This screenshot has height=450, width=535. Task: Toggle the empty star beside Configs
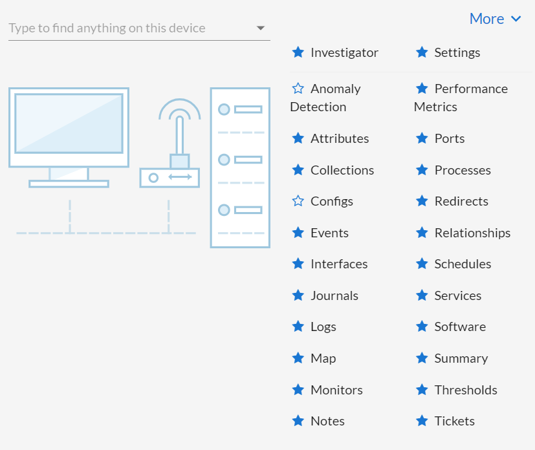click(298, 201)
